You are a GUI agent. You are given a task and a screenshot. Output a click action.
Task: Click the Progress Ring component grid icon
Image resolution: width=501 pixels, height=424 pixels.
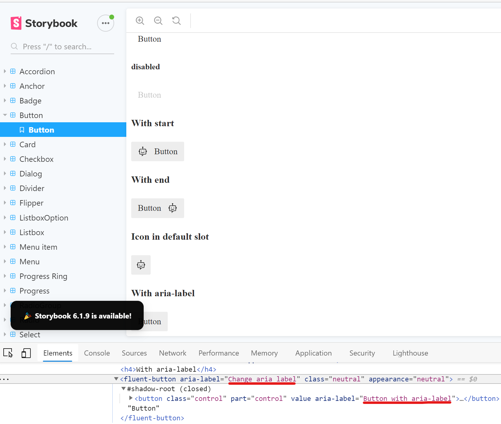pos(13,276)
